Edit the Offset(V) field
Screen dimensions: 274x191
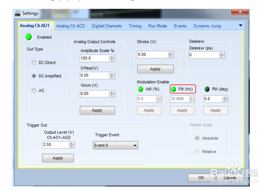click(x=95, y=75)
